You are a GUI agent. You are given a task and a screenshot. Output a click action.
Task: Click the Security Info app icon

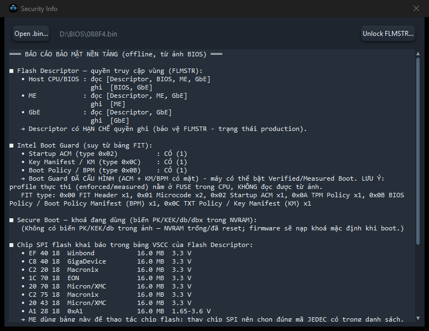13,8
